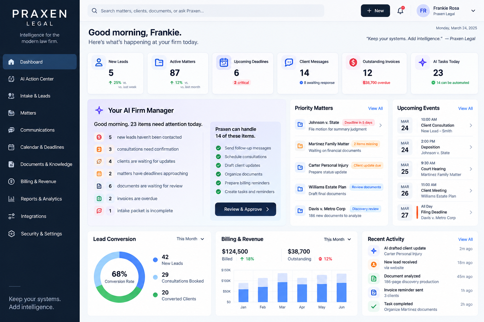This screenshot has height=322, width=484.
Task: Toggle the Send follow-up messages check
Action: 218,148
